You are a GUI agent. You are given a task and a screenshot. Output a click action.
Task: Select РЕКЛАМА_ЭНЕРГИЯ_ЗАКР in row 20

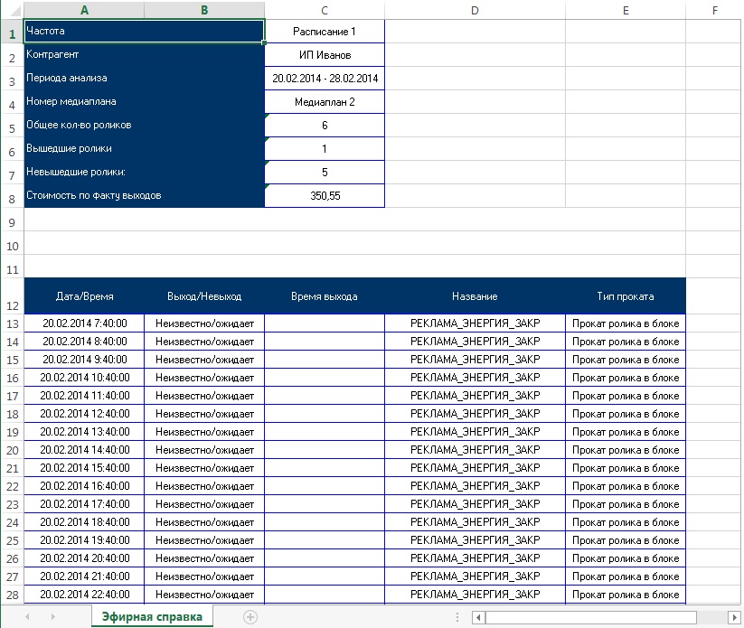click(475, 450)
